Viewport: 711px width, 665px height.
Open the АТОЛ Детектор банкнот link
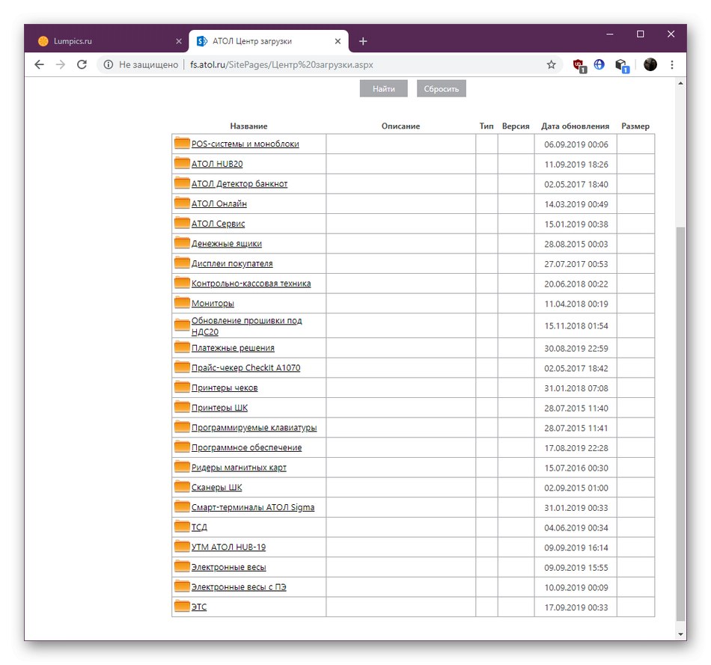point(239,183)
